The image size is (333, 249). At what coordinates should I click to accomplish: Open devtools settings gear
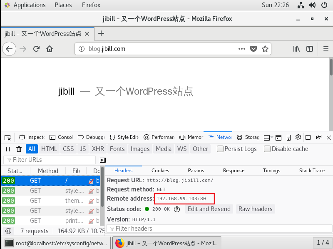click(x=298, y=137)
